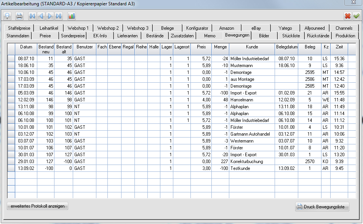Click customer cell aus Montage

[x=252, y=79]
